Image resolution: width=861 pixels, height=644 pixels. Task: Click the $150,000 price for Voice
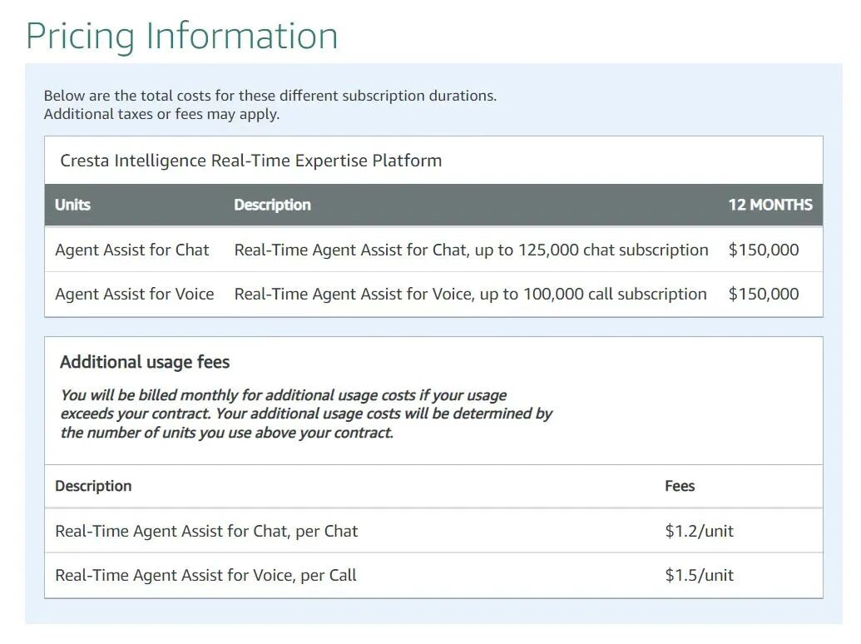coord(763,294)
